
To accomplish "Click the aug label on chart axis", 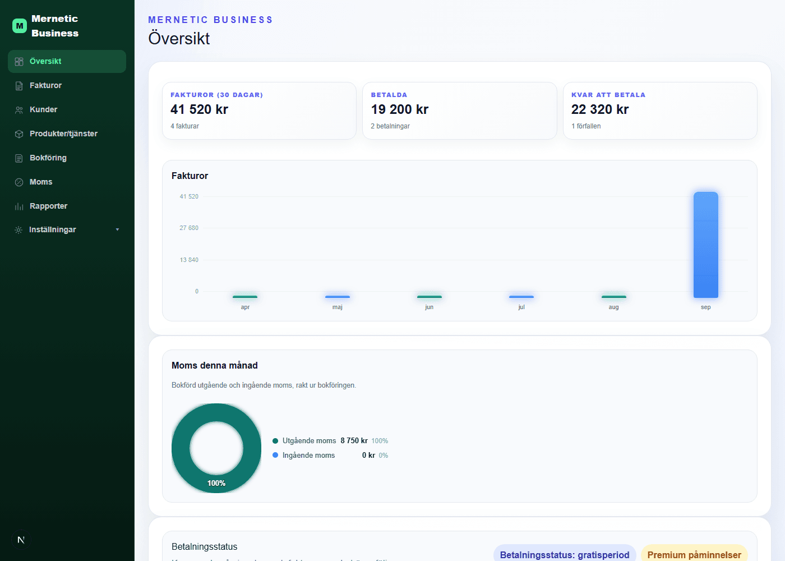I will click(613, 307).
